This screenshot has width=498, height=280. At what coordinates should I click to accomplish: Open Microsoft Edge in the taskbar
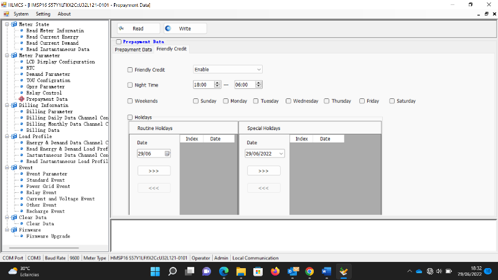pos(224,271)
